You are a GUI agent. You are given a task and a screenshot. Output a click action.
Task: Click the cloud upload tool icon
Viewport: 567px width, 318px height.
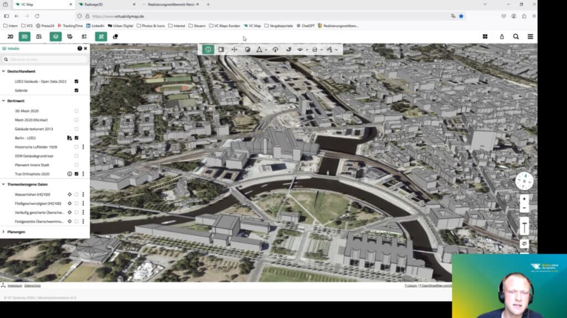coord(276,49)
